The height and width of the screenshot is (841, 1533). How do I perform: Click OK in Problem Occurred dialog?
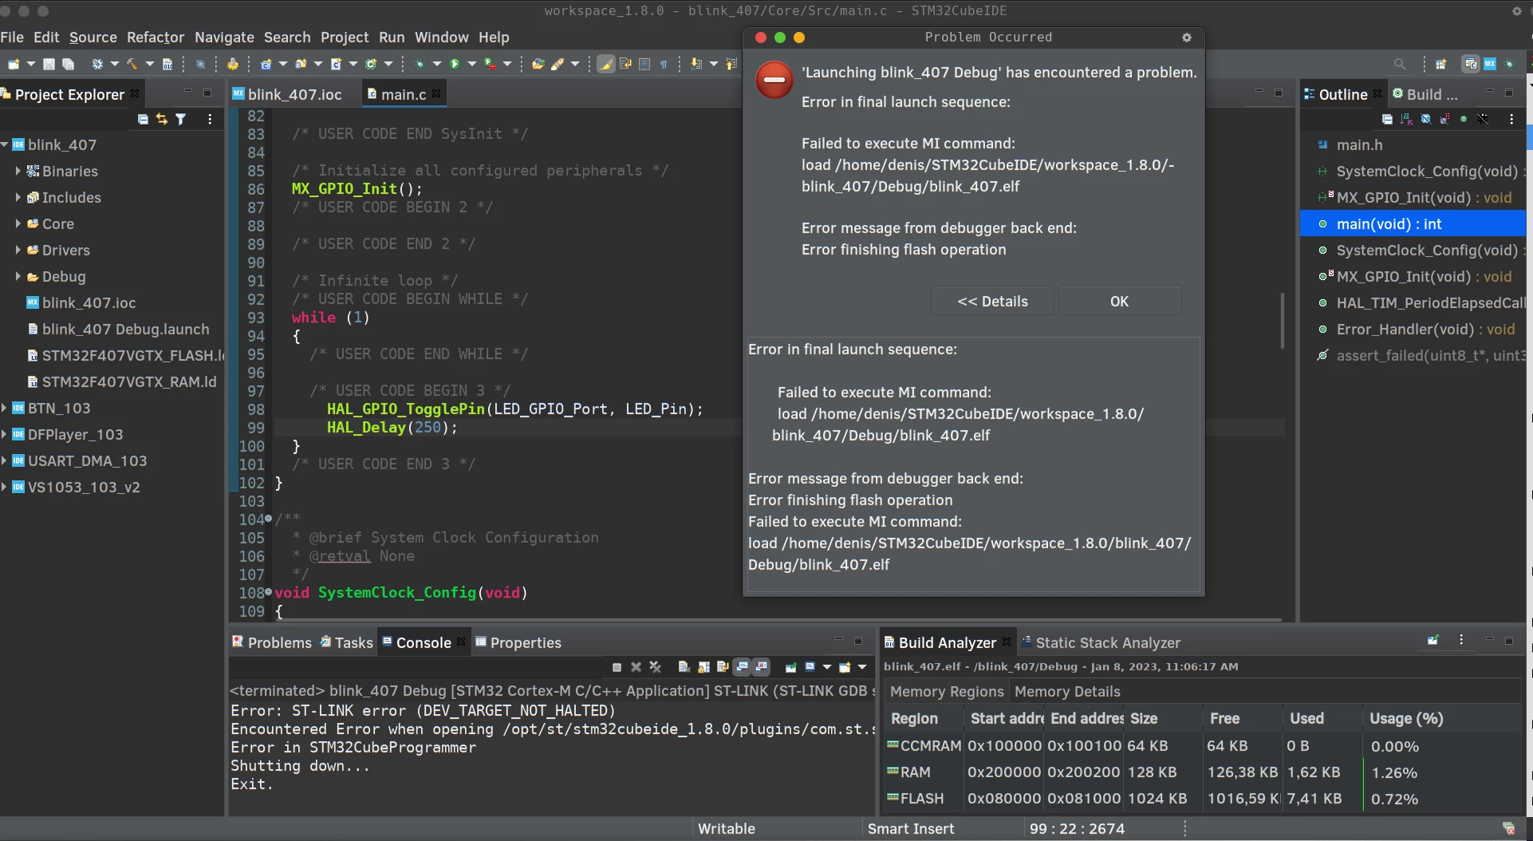click(x=1119, y=302)
